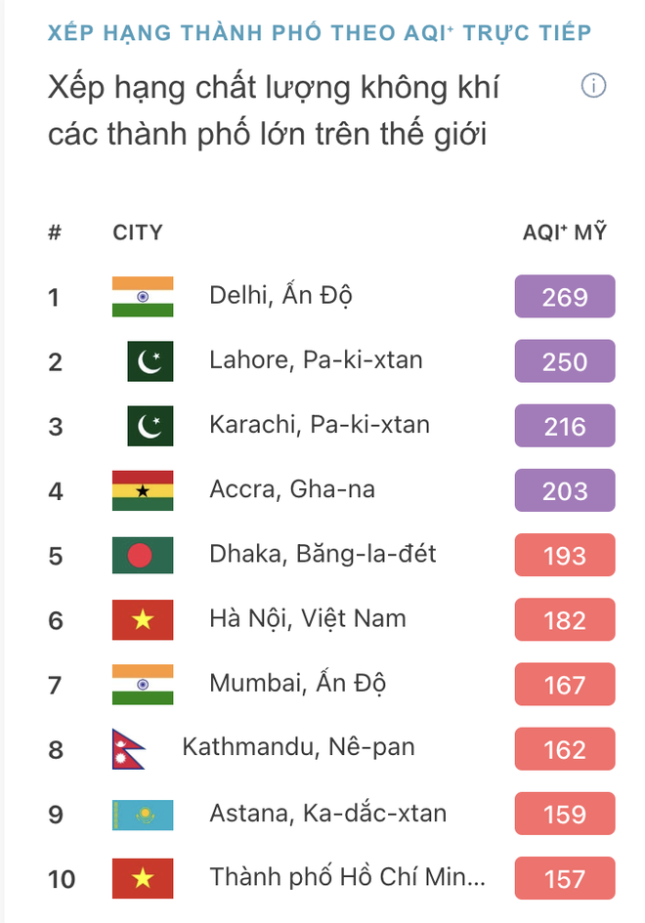The width and height of the screenshot is (645, 923).
Task: Click the Ghana flag next to Accra
Action: click(143, 490)
